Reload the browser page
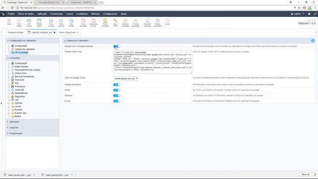The image size is (318, 179). [12, 8]
